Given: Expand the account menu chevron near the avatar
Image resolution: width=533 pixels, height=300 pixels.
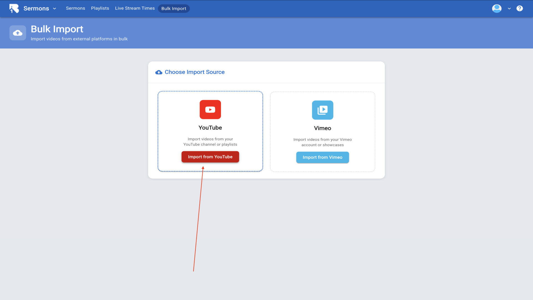Looking at the screenshot, I should [x=509, y=9].
